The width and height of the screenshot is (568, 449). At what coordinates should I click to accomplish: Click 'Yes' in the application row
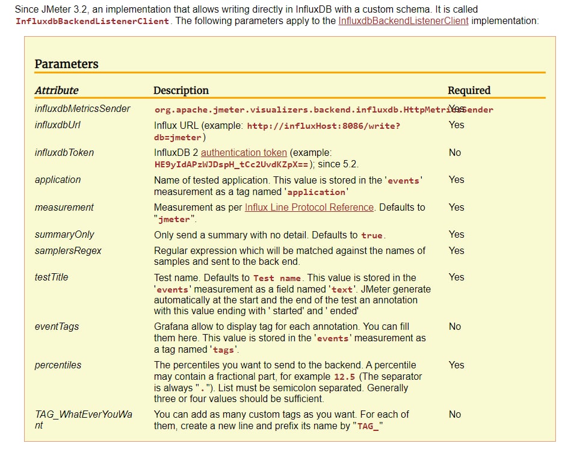[x=457, y=180]
